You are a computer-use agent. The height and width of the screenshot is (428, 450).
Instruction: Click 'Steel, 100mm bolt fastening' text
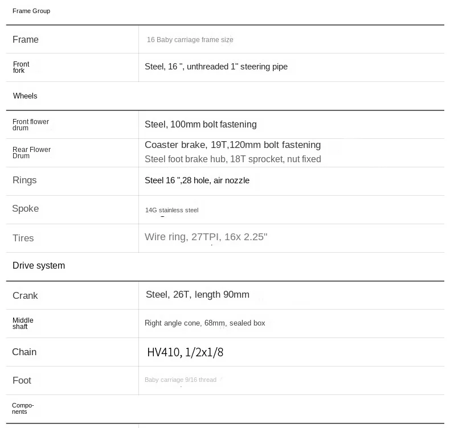[201, 124]
